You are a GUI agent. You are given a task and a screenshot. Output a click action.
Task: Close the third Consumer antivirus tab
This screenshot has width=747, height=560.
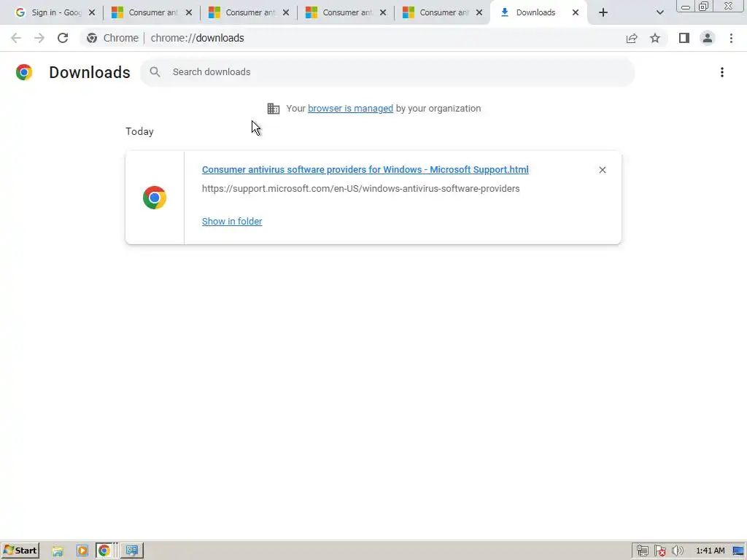coord(383,12)
